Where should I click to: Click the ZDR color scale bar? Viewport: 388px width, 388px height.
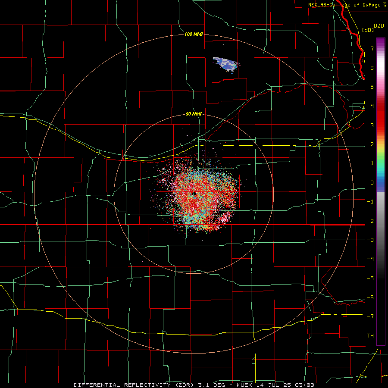[381, 191]
